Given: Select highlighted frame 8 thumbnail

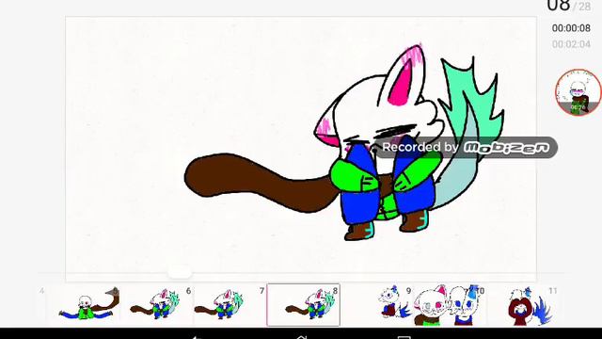Looking at the screenshot, I should tap(303, 305).
